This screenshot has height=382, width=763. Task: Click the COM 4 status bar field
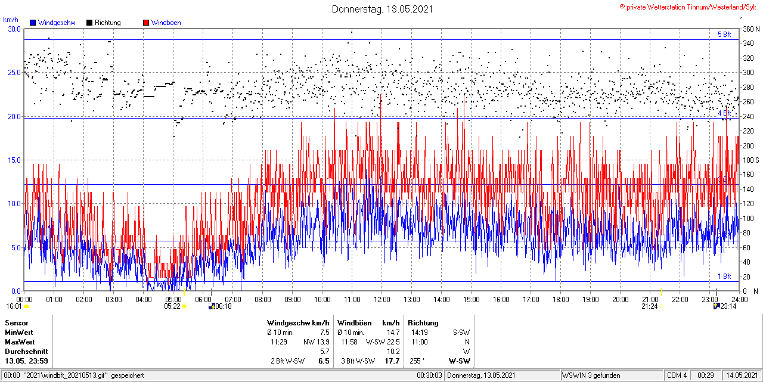677,375
